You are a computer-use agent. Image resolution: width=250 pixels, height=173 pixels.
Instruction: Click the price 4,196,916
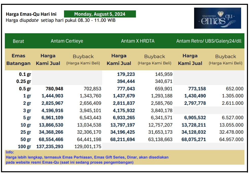(52, 110)
